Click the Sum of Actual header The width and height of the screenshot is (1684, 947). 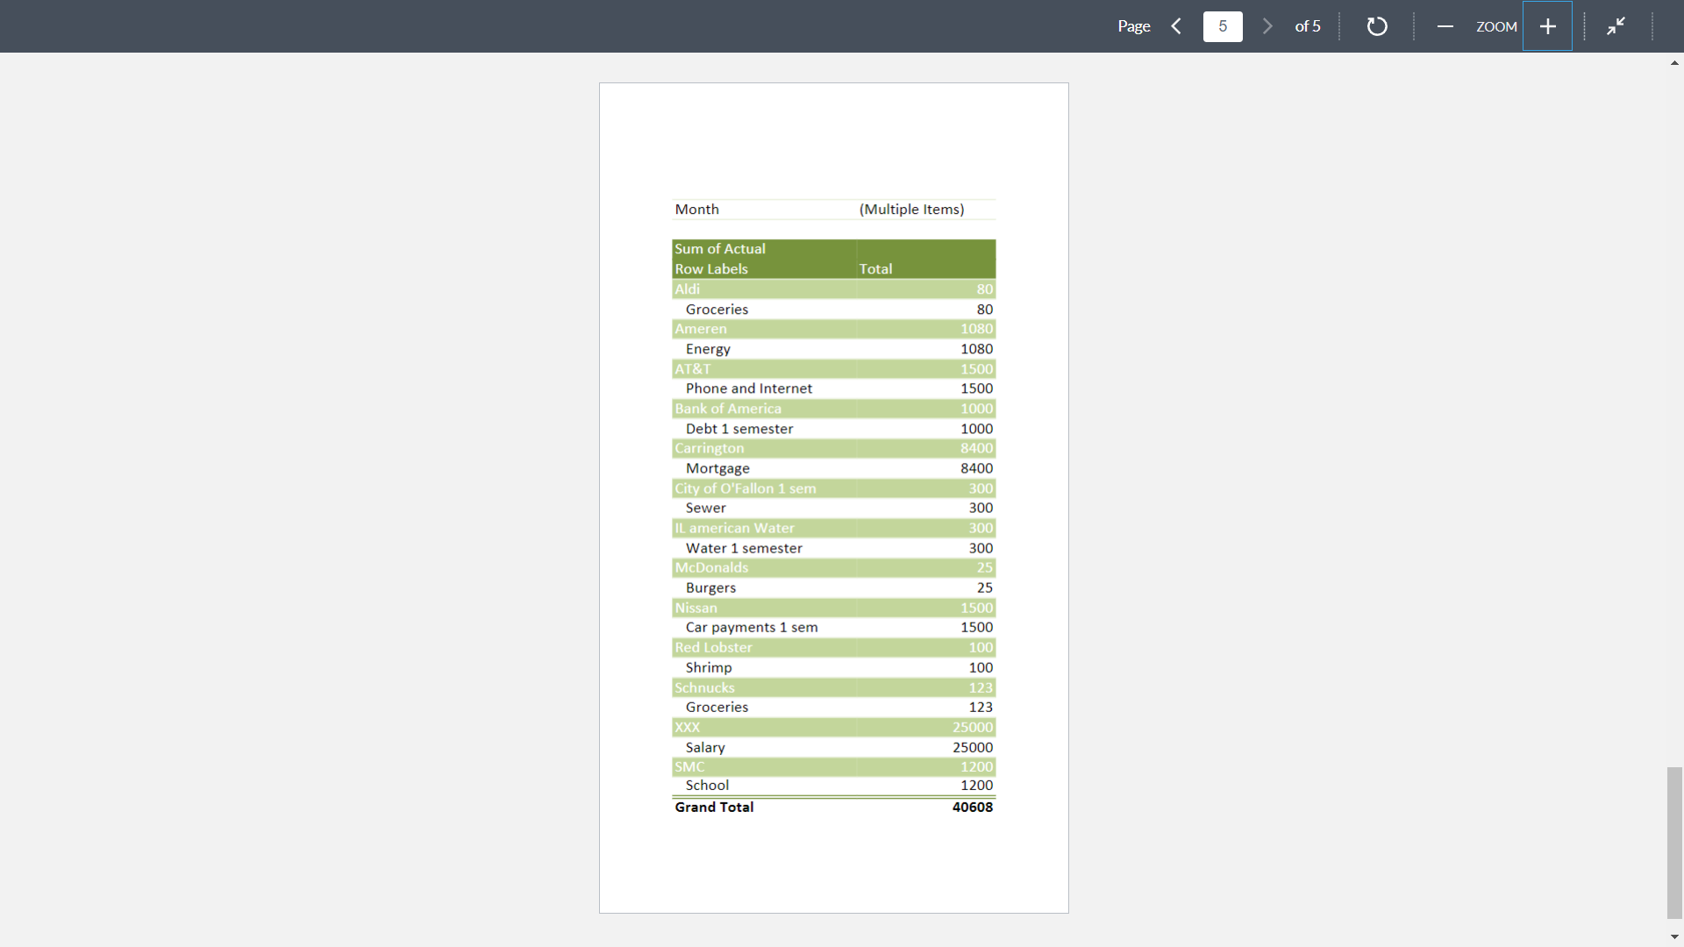(x=719, y=248)
